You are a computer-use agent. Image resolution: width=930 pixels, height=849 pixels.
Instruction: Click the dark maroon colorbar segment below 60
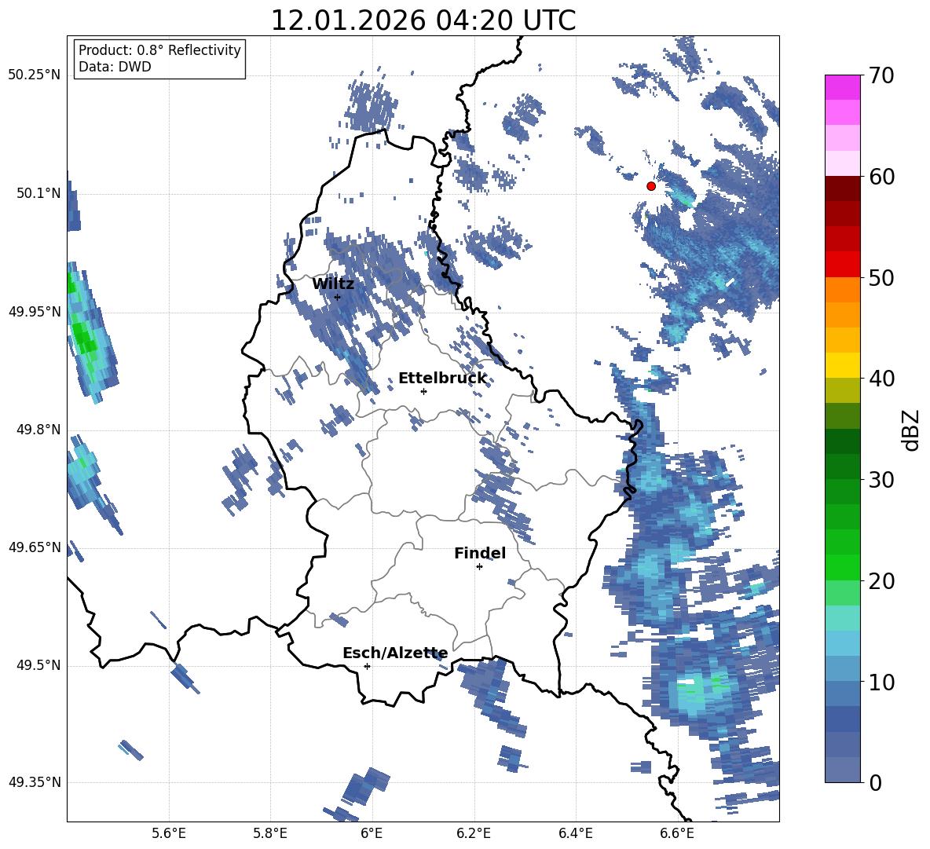tap(842, 188)
